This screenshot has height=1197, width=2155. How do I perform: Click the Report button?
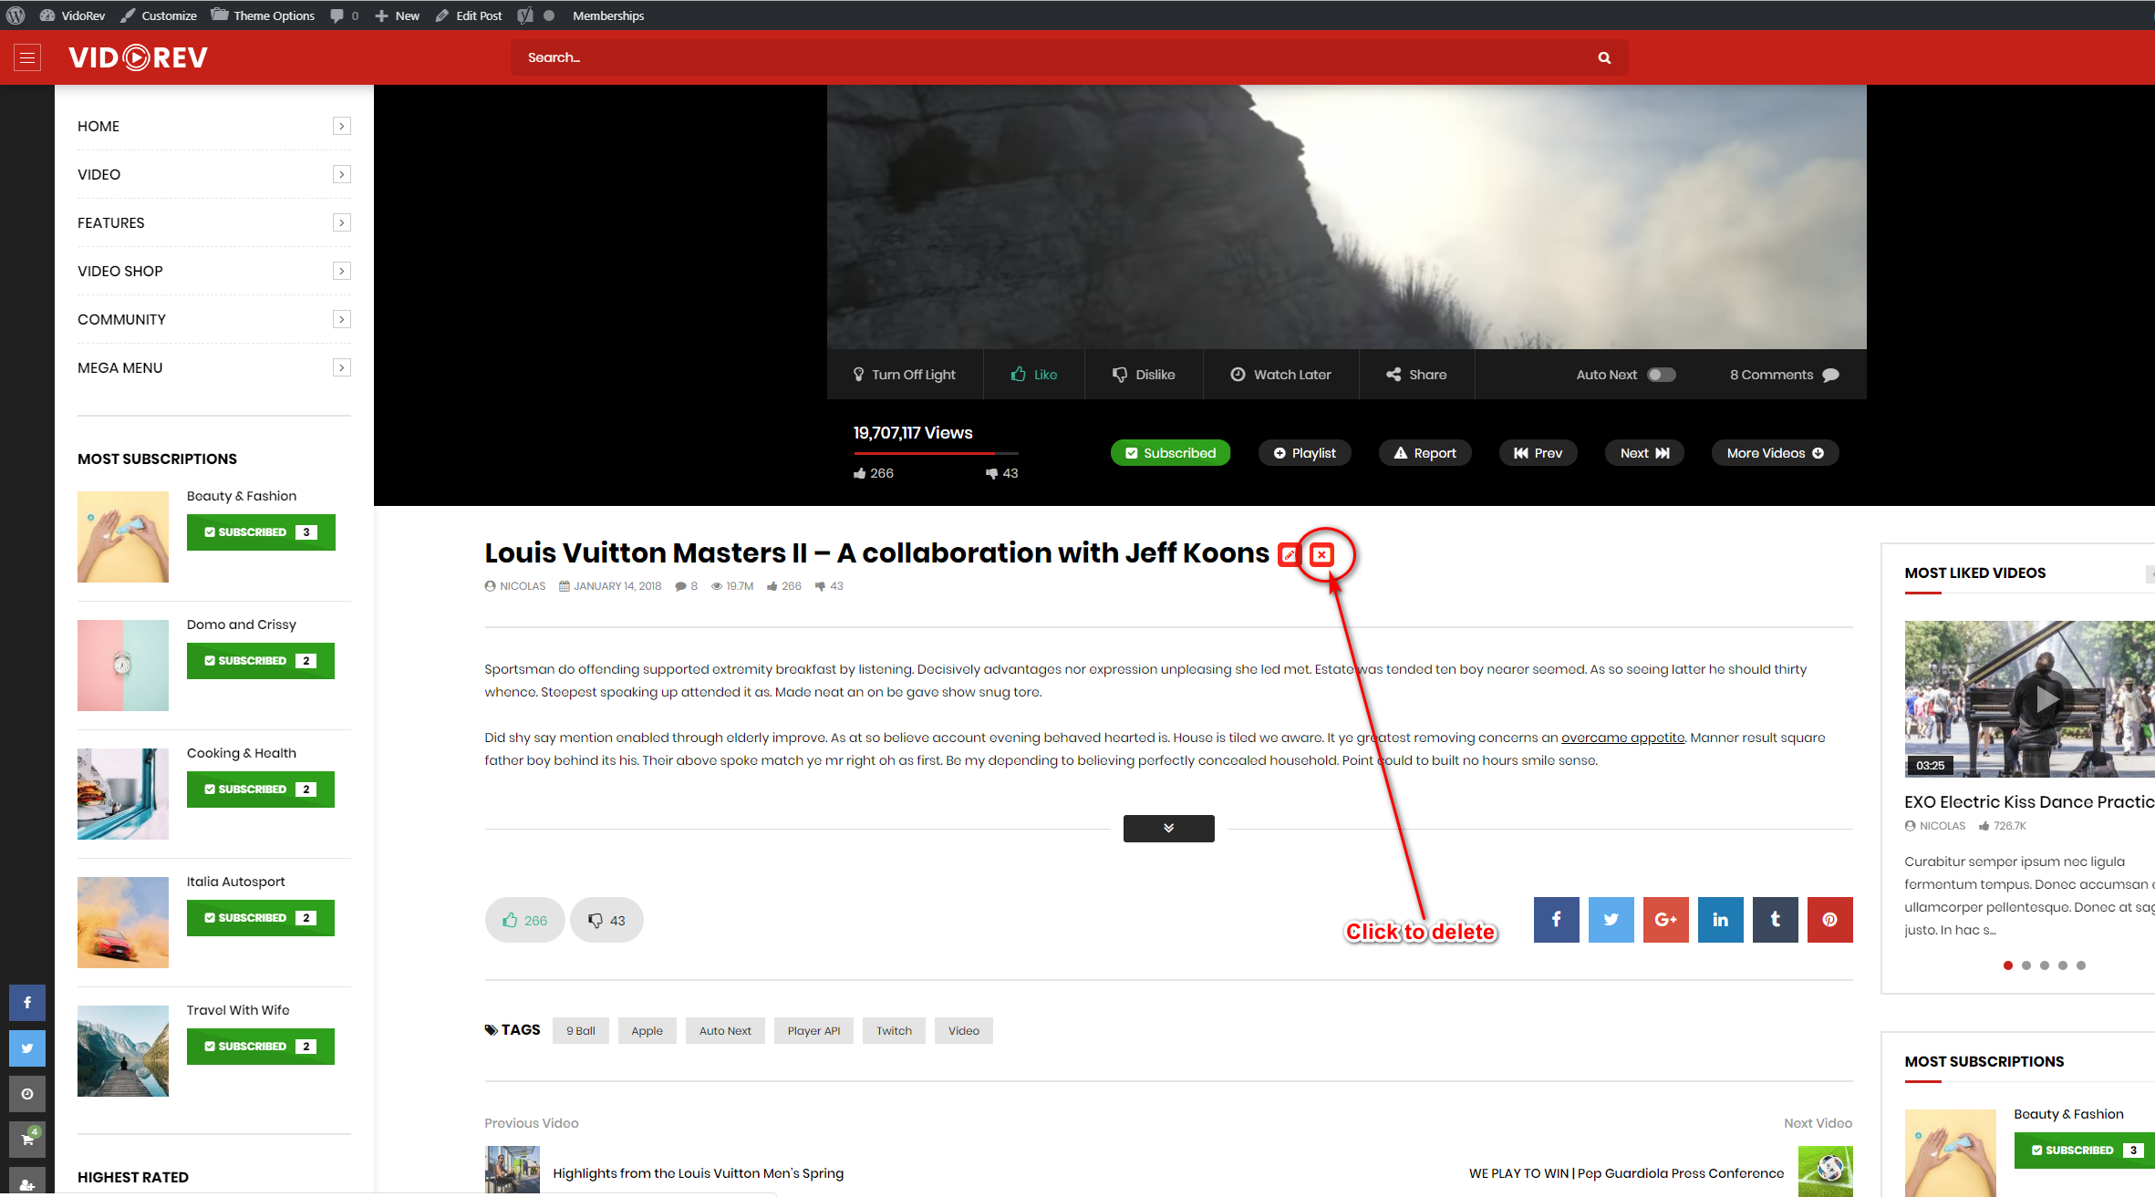pyautogui.click(x=1425, y=453)
